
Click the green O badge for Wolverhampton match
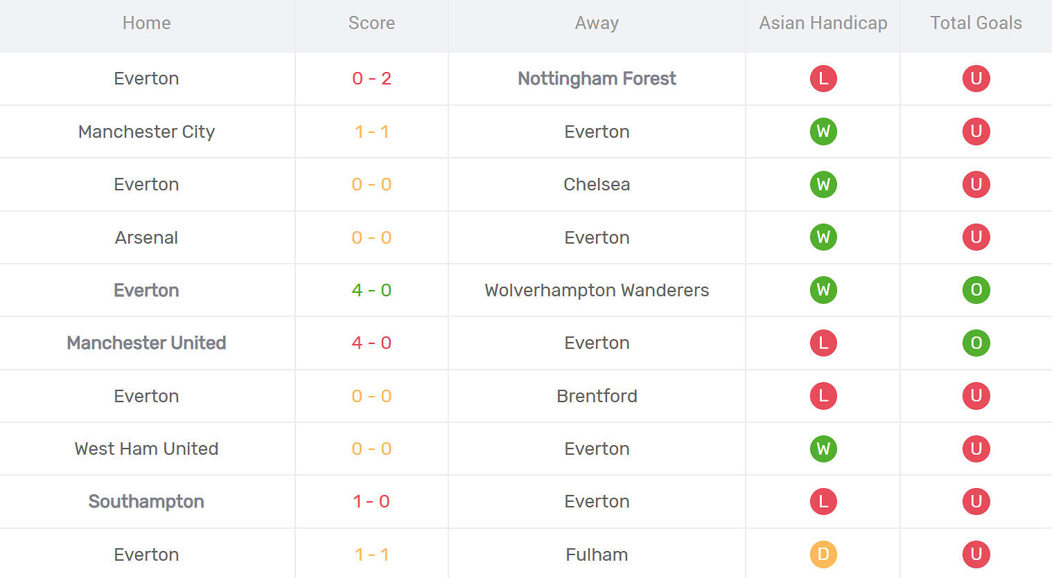[976, 290]
